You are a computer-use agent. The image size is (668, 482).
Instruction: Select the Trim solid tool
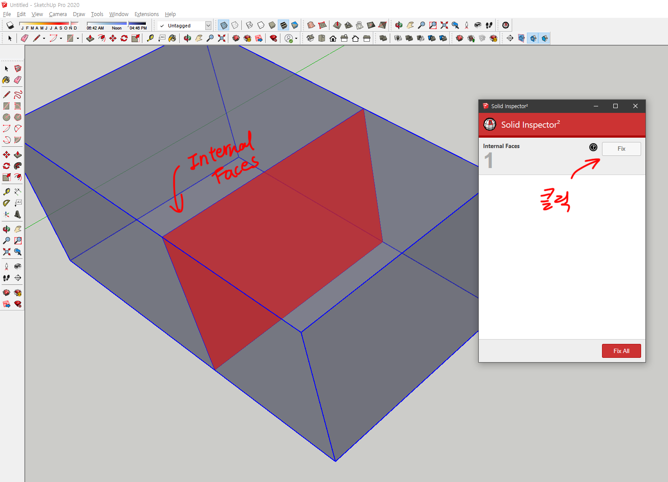[x=432, y=38]
